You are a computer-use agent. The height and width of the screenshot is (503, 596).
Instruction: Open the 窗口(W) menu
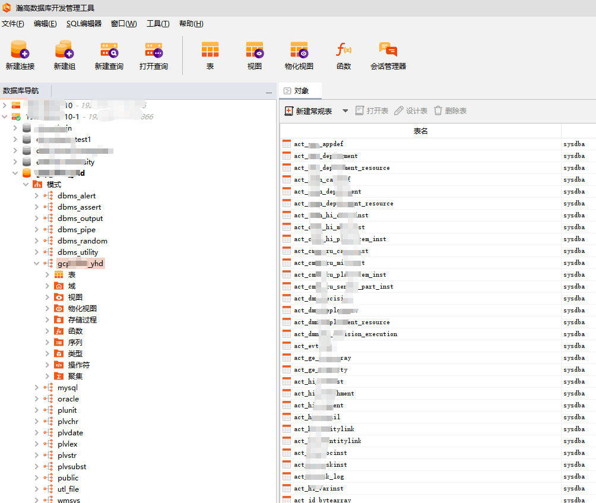(124, 24)
